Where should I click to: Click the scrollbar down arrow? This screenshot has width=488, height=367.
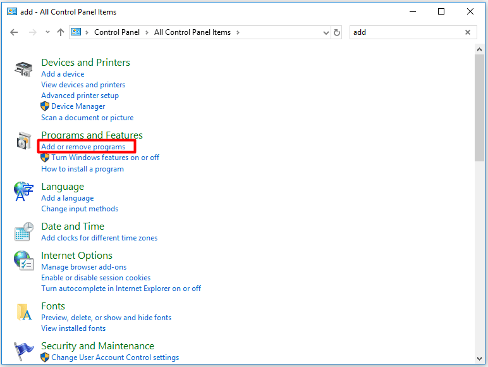479,359
